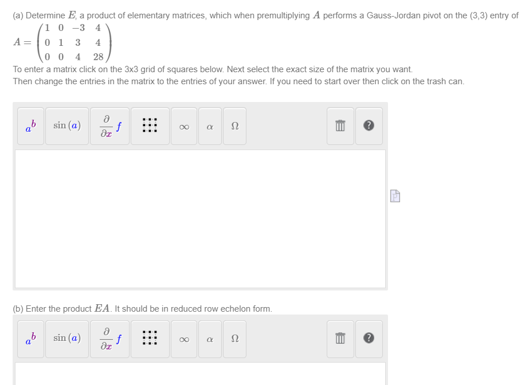The width and height of the screenshot is (525, 385).
Task: Click the matrix grid icon in part (b)
Action: point(150,339)
